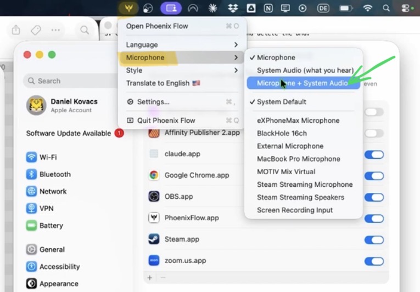Click the Steam.app icon in list
420x292 pixels.
coord(154,239)
